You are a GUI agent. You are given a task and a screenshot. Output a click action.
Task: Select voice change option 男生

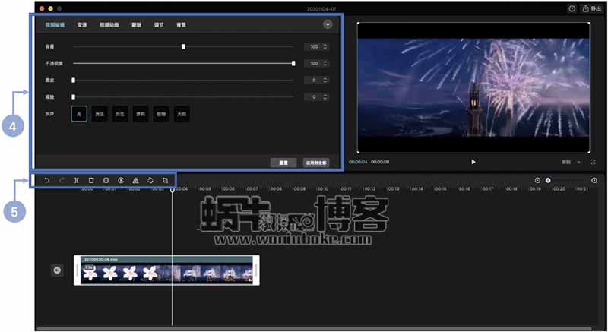point(100,114)
